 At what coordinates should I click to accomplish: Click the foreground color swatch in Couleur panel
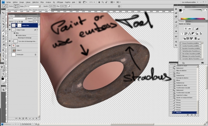tap(180, 10)
